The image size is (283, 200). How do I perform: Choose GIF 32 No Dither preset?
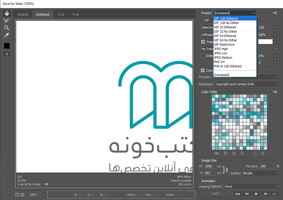point(235,32)
